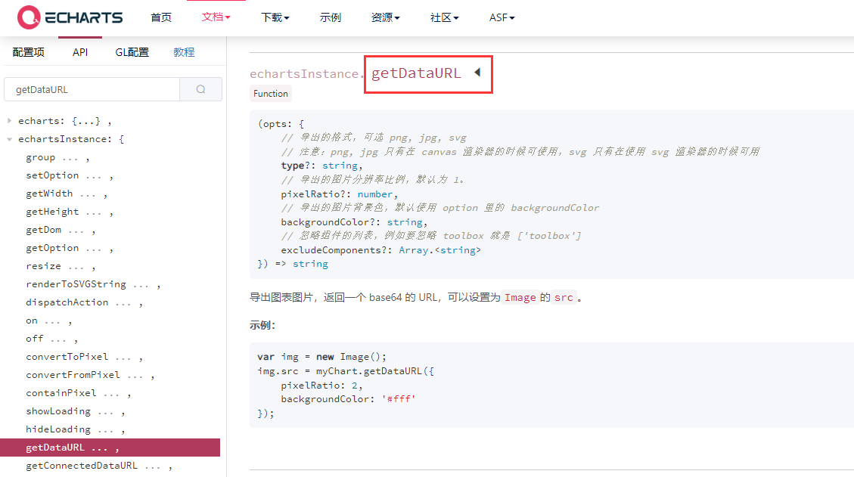854x477 pixels.
Task: Open the 教程 link
Action: [x=184, y=52]
